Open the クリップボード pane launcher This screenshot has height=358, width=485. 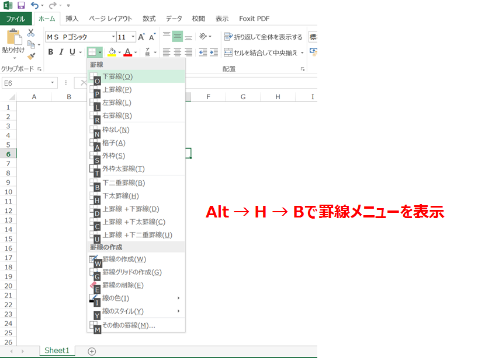pos(39,69)
